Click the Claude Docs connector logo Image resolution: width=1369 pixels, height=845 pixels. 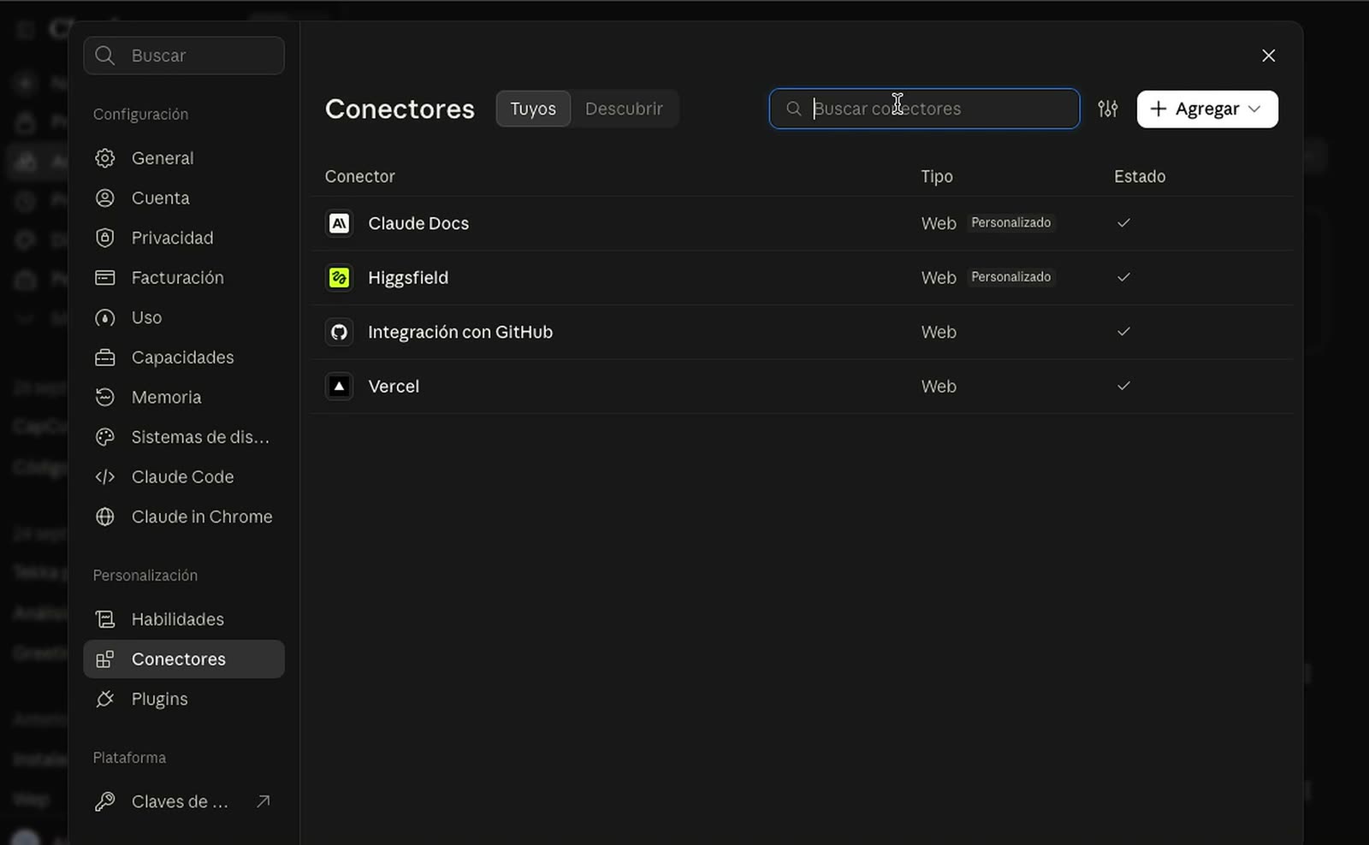(339, 223)
